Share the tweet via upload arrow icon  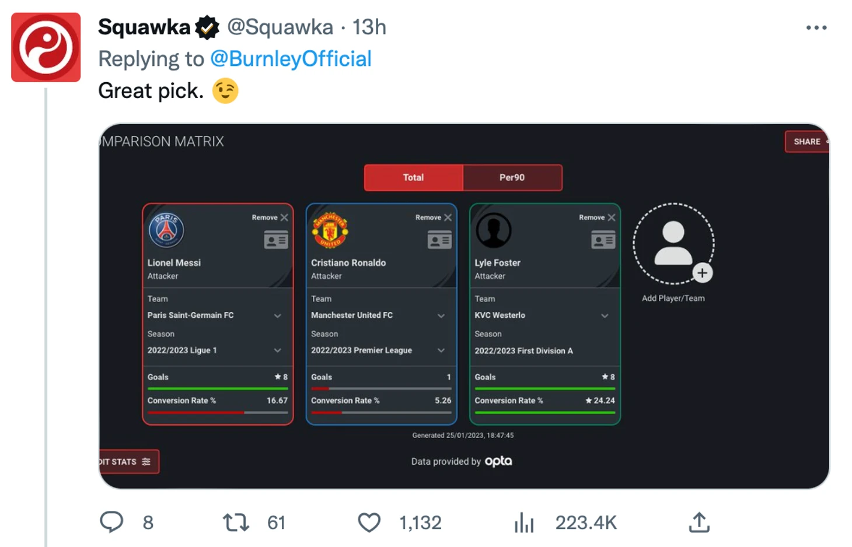[x=699, y=523]
